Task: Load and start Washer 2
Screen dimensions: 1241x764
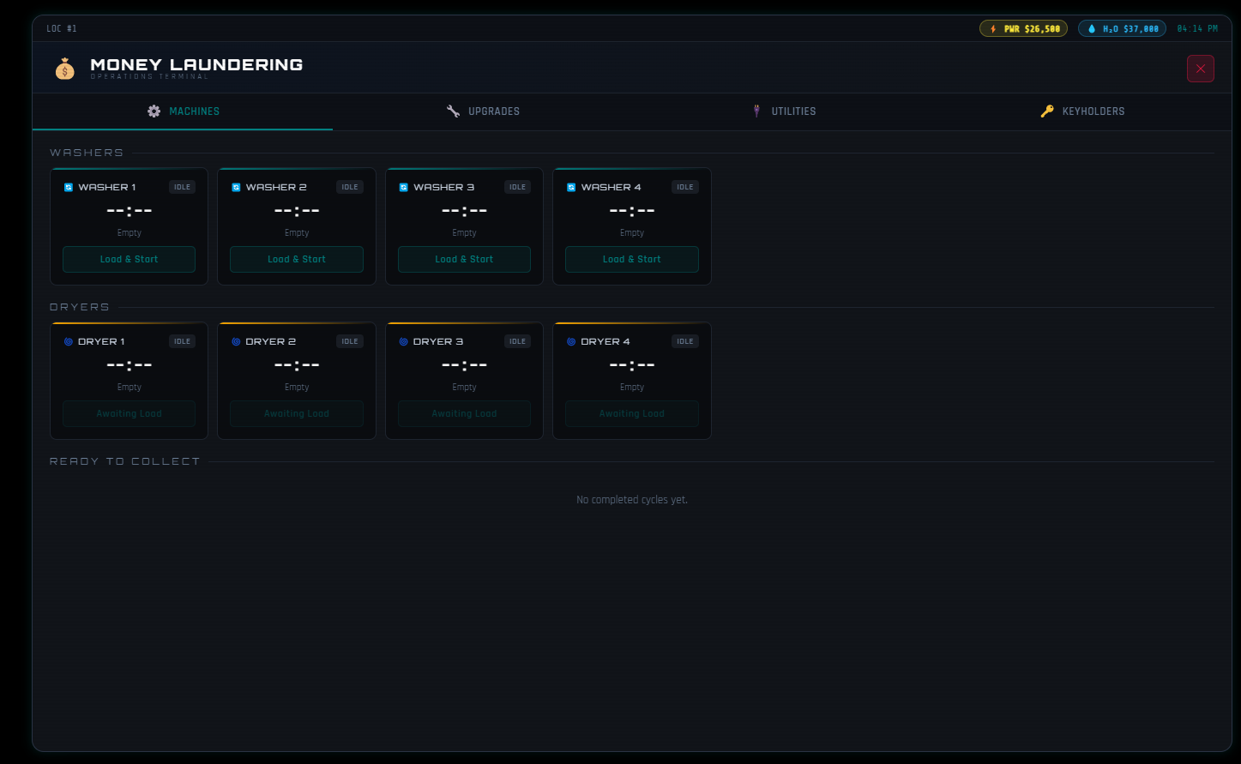Action: pyautogui.click(x=297, y=259)
